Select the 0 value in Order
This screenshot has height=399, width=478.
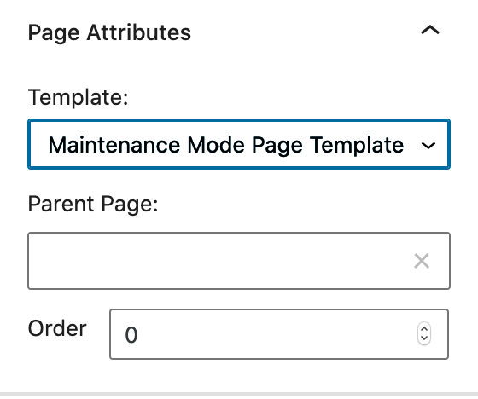pos(131,335)
